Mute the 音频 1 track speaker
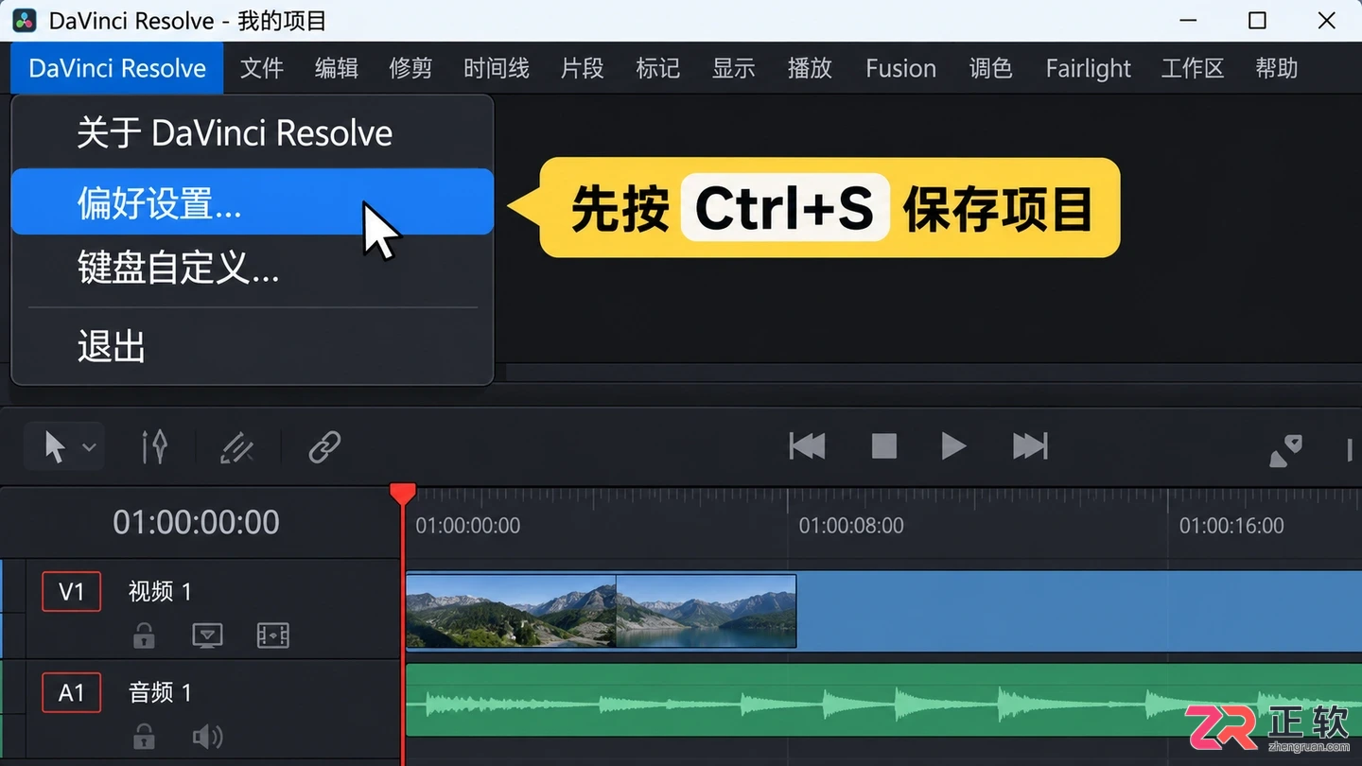 point(208,737)
